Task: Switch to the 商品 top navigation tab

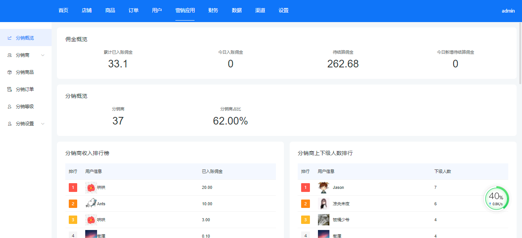Action: [x=110, y=11]
